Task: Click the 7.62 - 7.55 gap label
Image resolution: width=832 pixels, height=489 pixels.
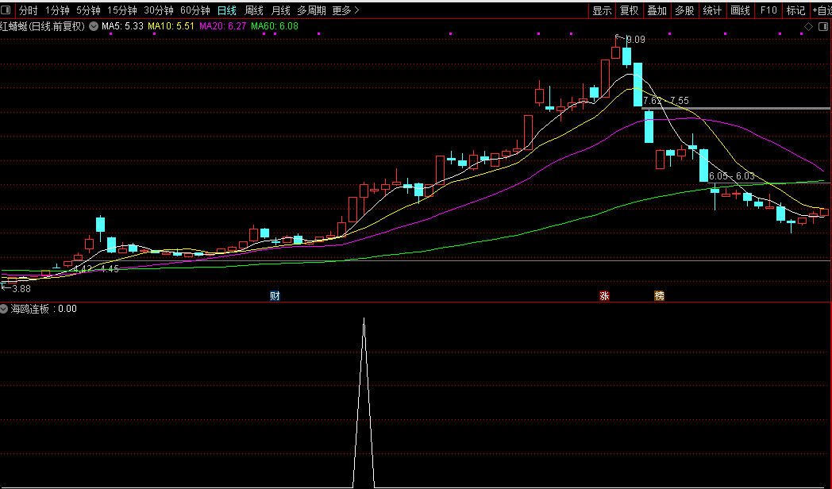Action: (x=666, y=100)
